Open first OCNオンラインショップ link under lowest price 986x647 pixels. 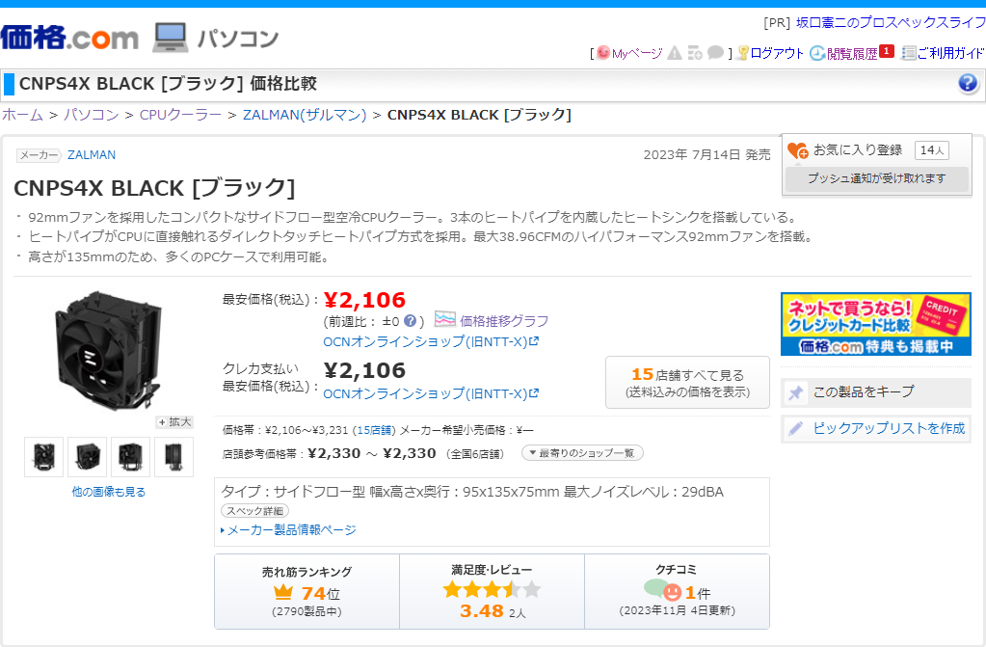coord(431,341)
